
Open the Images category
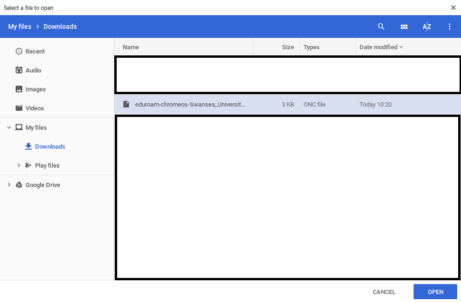pyautogui.click(x=36, y=89)
